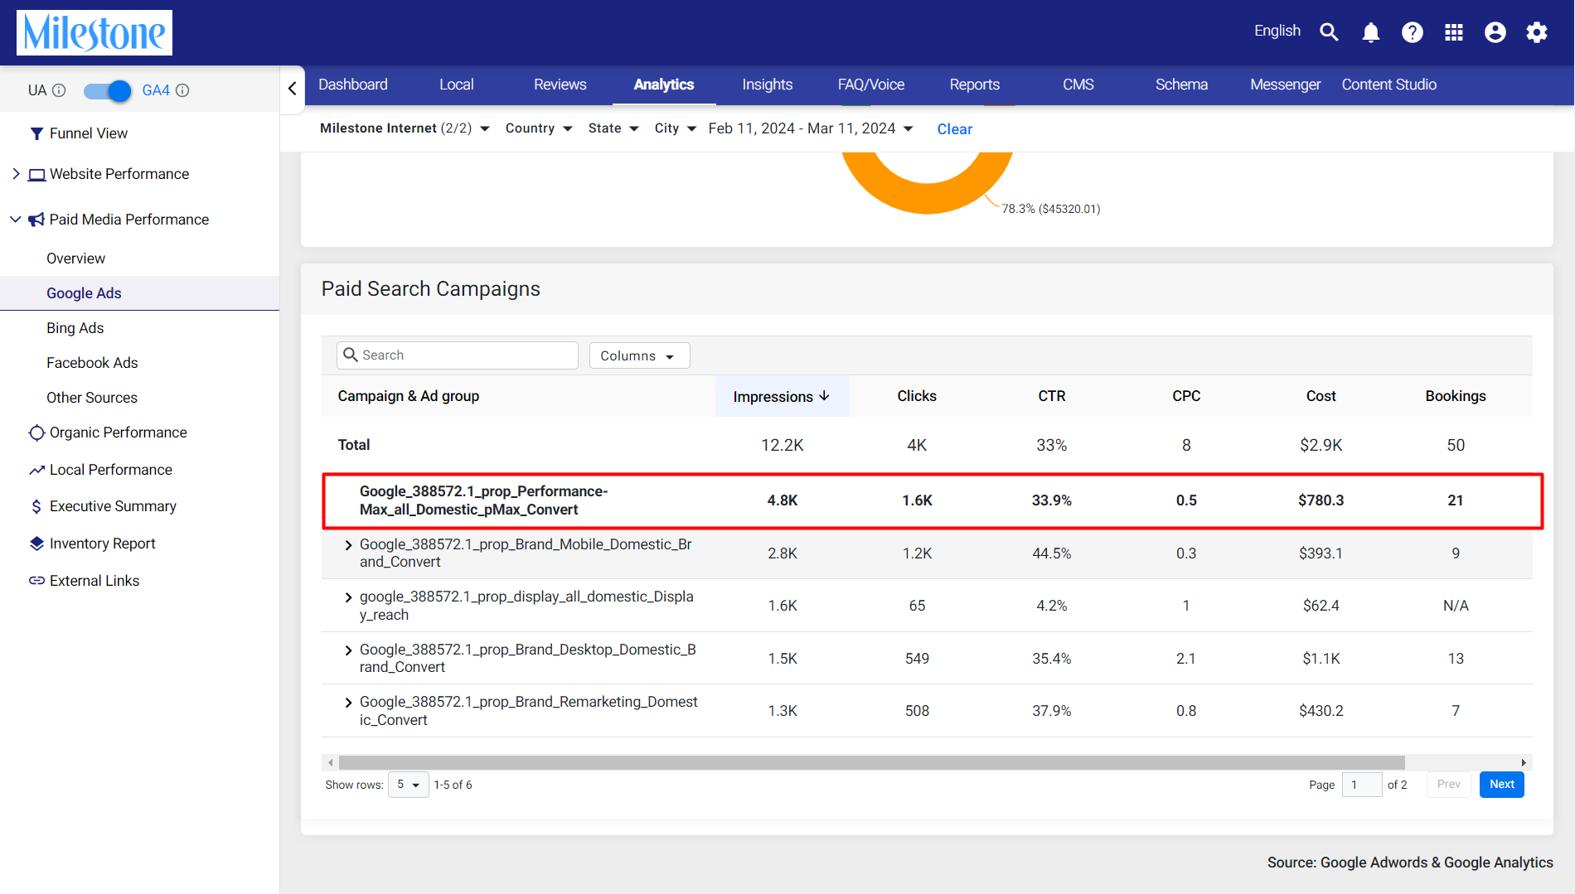The height and width of the screenshot is (894, 1575).
Task: Click the Funnel View filter icon
Action: (x=36, y=133)
